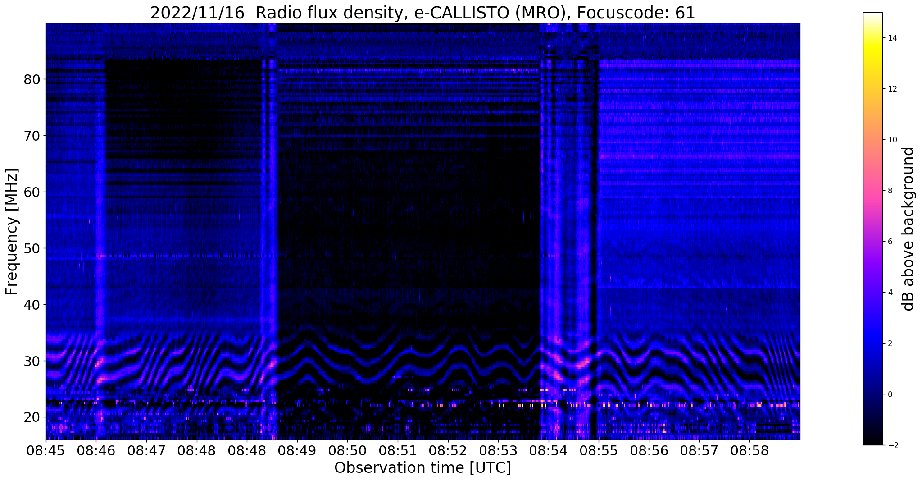Screen dimensions: 922x481
Task: Click the colorbar tick labeled 12
Action: tap(892, 89)
